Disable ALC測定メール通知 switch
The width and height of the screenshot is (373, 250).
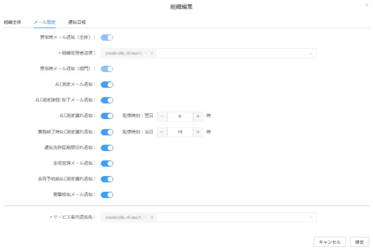pyautogui.click(x=107, y=85)
